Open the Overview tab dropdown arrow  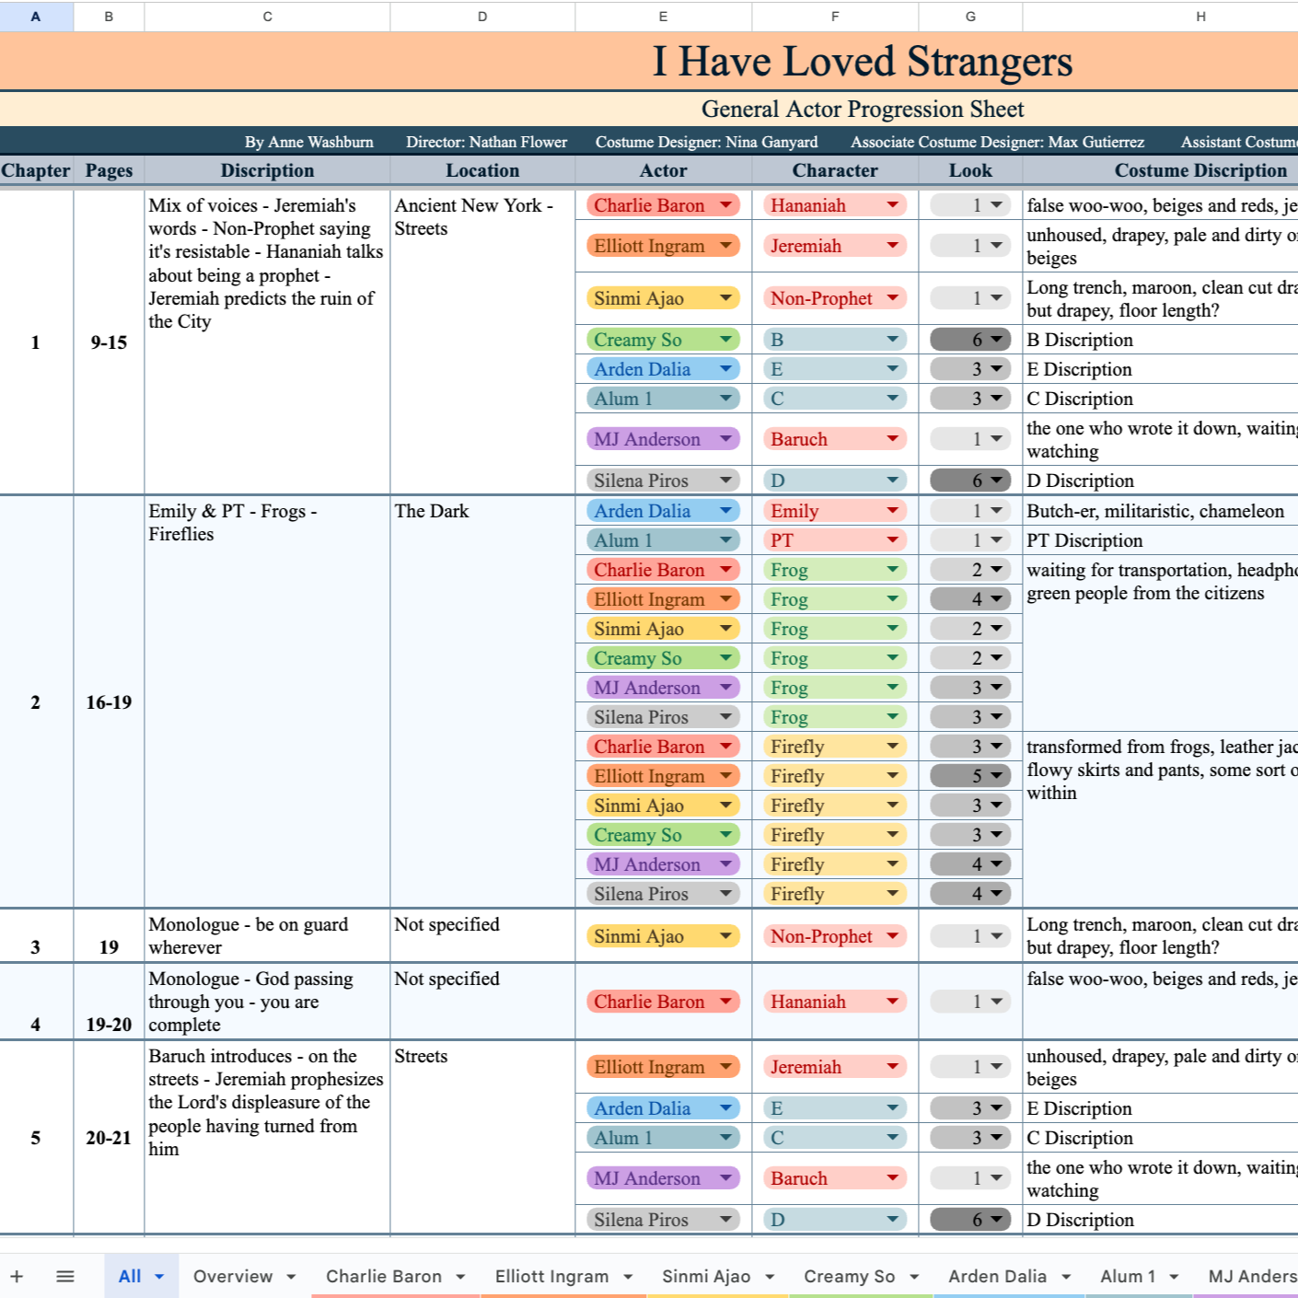tap(291, 1277)
